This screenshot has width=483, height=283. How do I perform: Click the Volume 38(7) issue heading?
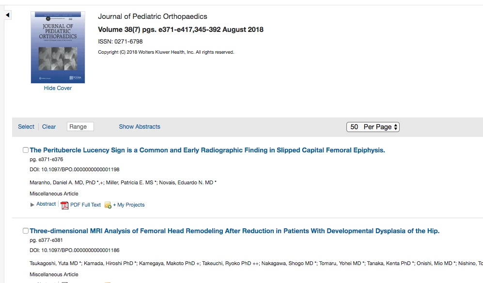coord(181,30)
